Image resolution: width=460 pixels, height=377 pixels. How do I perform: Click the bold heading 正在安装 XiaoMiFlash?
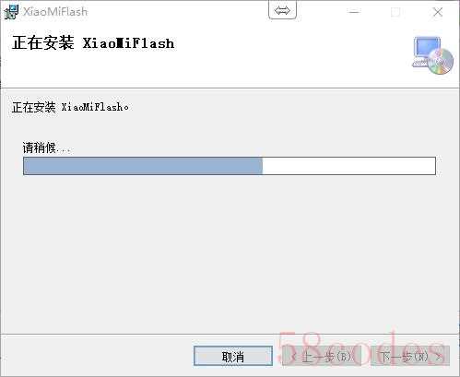pyautogui.click(x=93, y=42)
